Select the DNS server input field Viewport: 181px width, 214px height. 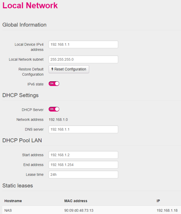click(83, 129)
